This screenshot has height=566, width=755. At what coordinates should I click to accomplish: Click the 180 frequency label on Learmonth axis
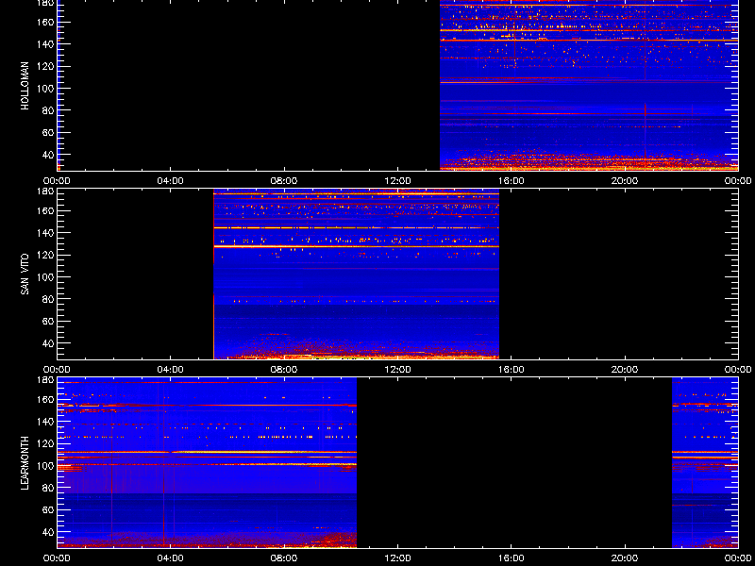tap(45, 380)
